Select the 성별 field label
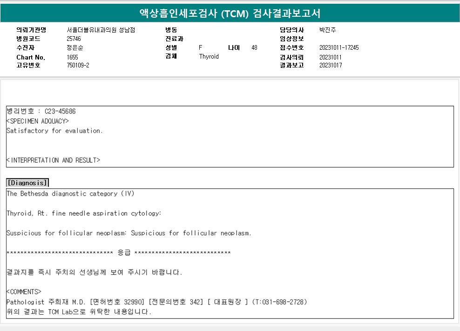Viewport: 460px width, 331px height. (171, 47)
